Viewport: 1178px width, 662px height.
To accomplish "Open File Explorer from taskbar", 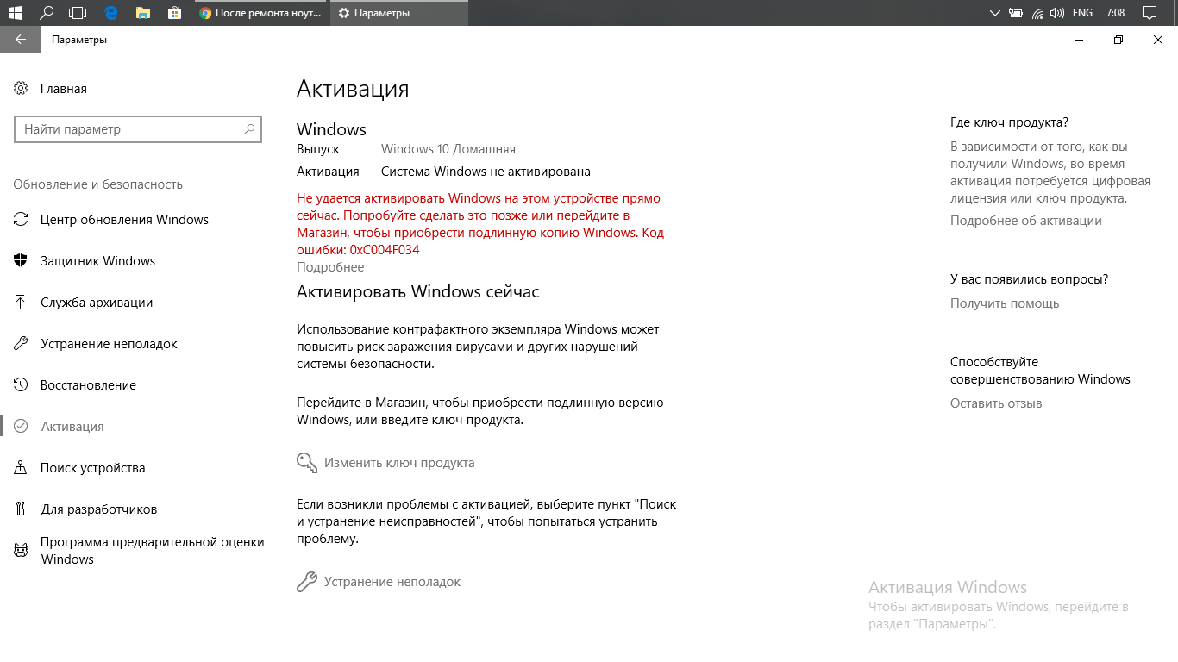I will (x=142, y=13).
